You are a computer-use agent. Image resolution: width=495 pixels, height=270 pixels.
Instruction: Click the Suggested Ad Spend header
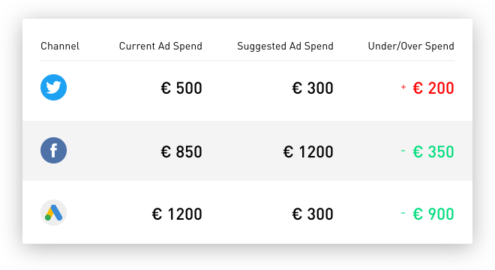pyautogui.click(x=285, y=46)
